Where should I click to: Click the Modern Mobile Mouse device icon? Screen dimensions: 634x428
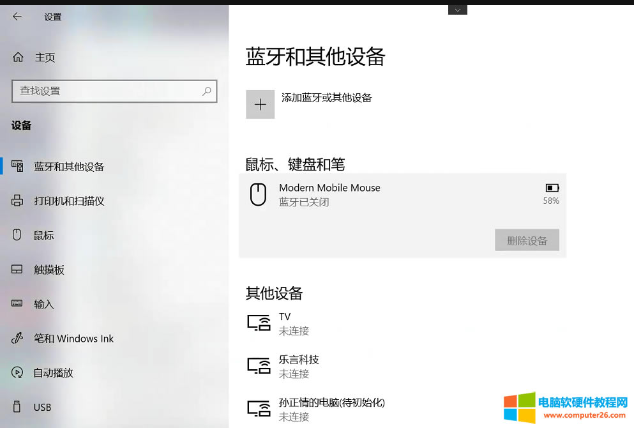click(x=258, y=194)
